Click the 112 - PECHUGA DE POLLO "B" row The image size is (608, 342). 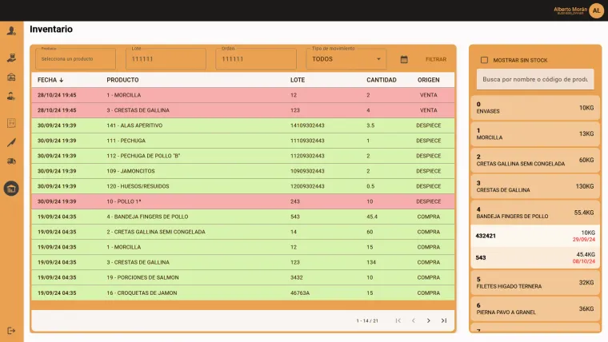(242, 156)
